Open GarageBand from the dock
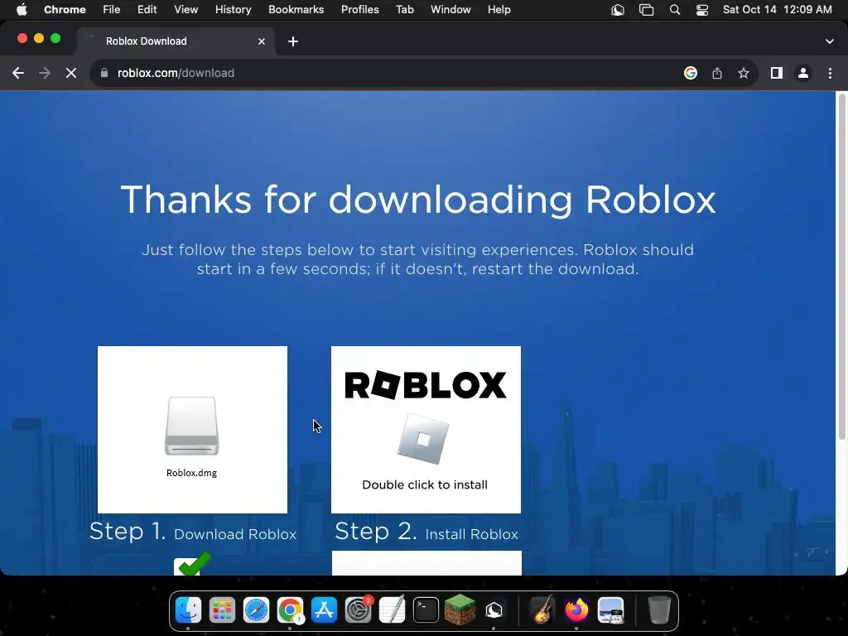Image resolution: width=848 pixels, height=636 pixels. pyautogui.click(x=542, y=610)
